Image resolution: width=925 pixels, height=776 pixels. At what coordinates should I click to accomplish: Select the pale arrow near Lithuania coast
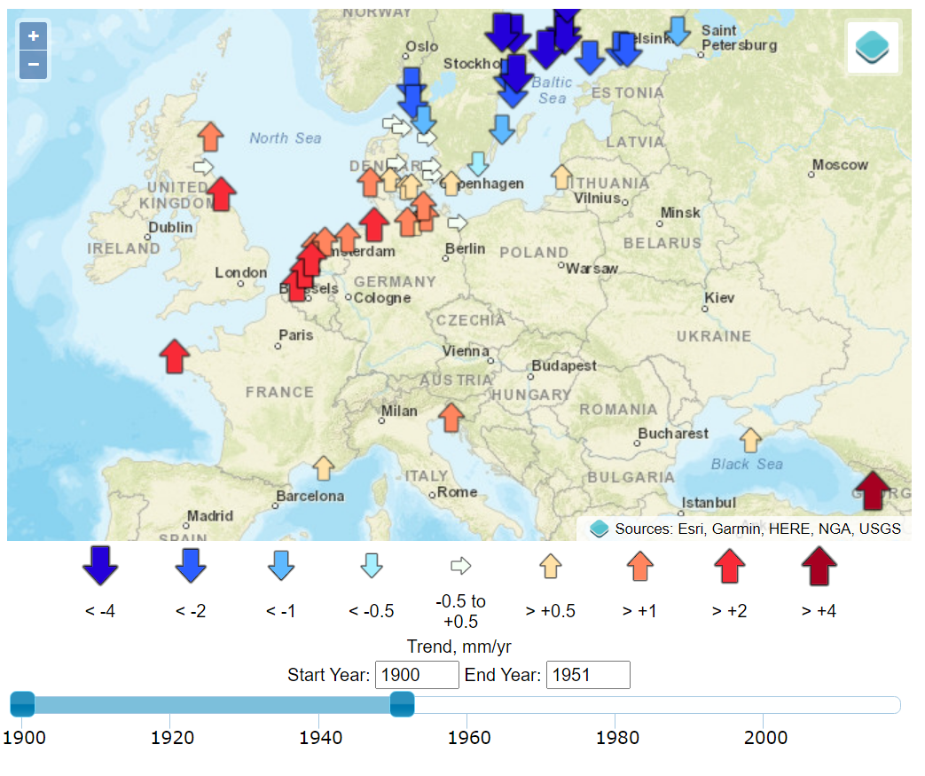(x=561, y=176)
